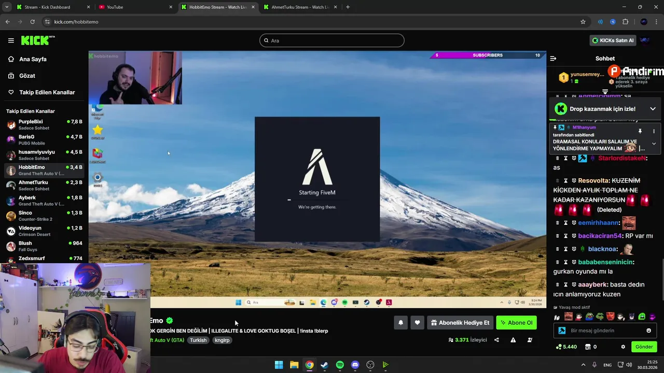This screenshot has height=373, width=664.
Task: Click the Bir mesaj gönderin chat input
Action: pos(605,331)
